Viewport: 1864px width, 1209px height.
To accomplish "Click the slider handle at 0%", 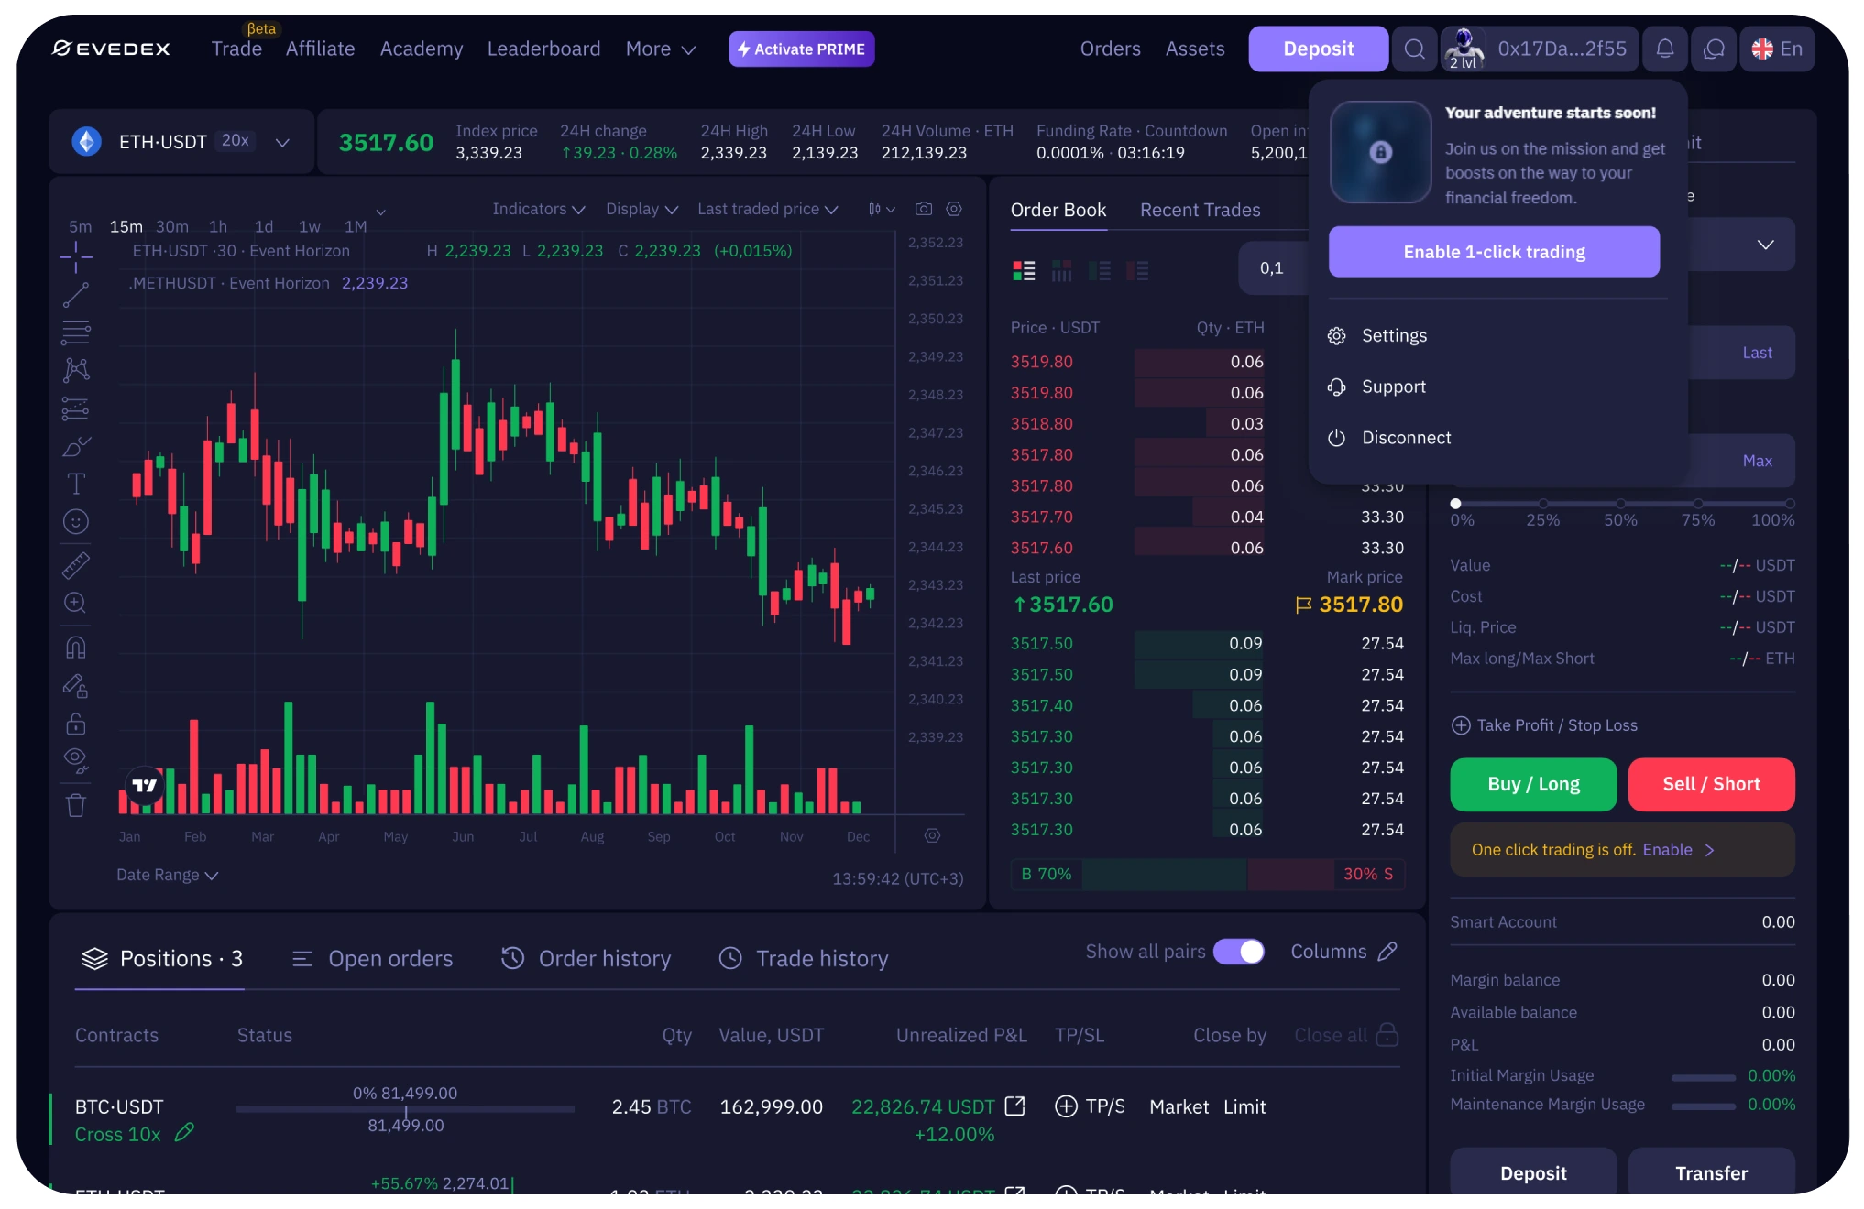I will [1455, 504].
